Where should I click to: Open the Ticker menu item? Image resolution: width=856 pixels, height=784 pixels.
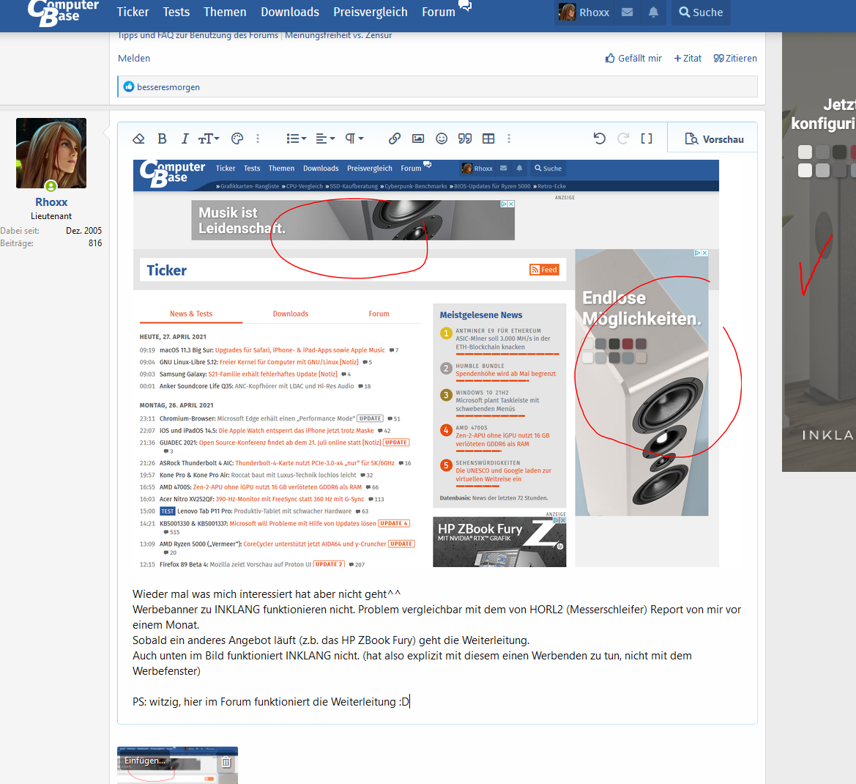pos(133,12)
